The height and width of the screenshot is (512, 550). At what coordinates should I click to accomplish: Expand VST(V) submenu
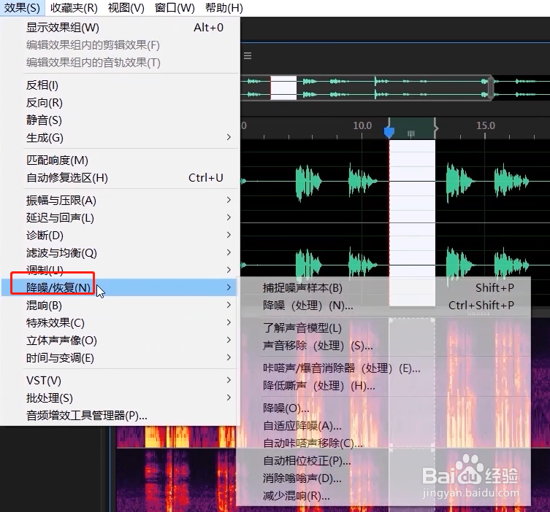coord(120,380)
